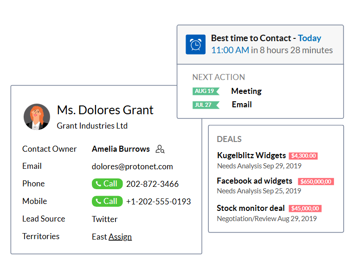This screenshot has width=347, height=259.
Task: Click the $650,000,00 deal amount tag
Action: 315,181
